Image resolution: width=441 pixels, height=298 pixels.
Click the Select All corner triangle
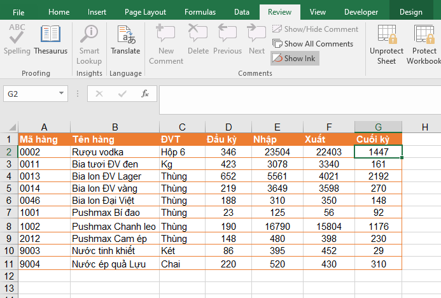(x=9, y=127)
